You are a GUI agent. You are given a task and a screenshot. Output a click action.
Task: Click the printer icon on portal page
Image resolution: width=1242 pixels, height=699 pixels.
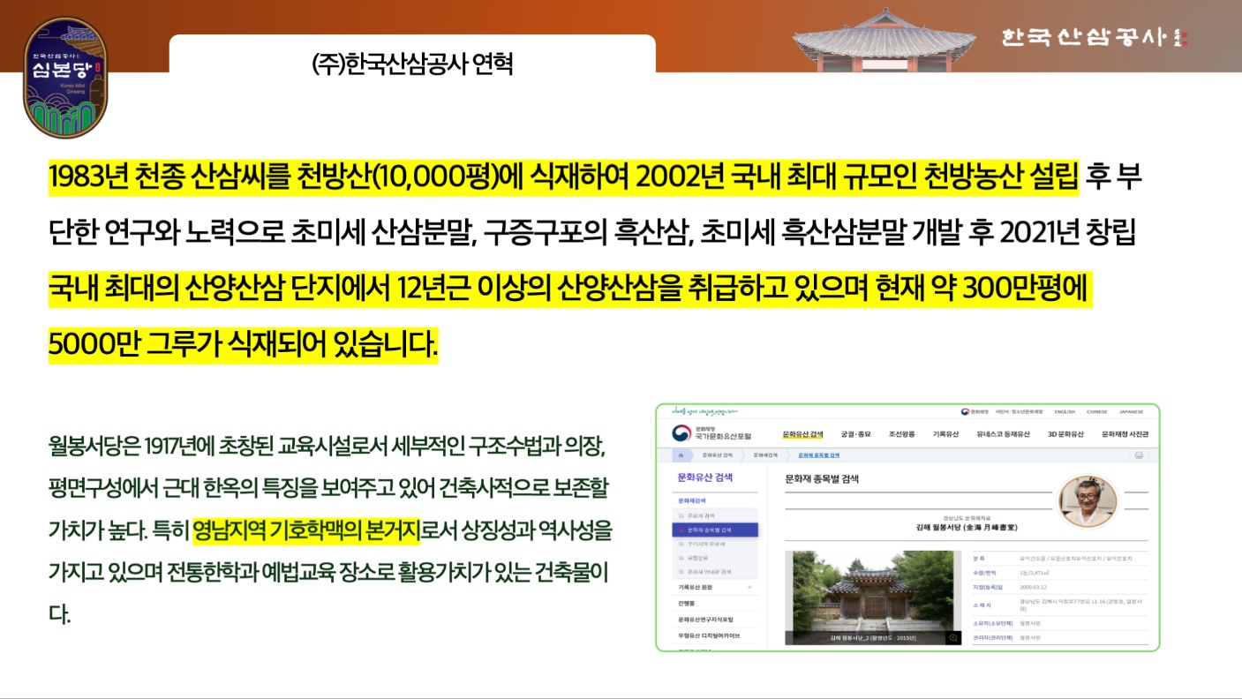coord(1139,455)
